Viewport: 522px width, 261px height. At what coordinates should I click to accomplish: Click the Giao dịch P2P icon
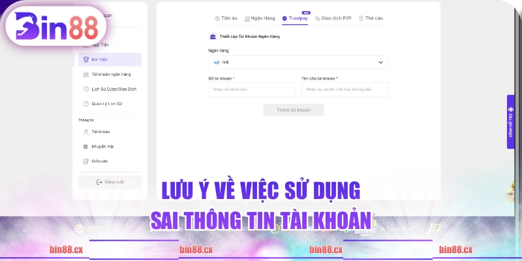[317, 18]
